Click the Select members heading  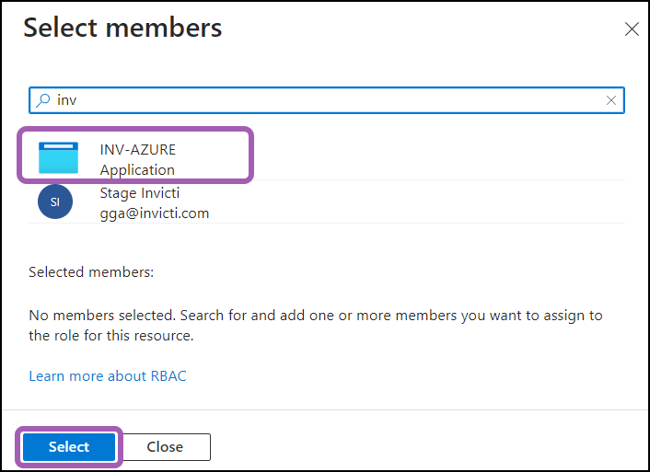click(x=122, y=28)
